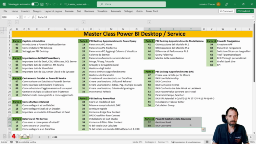Click into the Cerca search box
The image size is (256, 144).
131,4
